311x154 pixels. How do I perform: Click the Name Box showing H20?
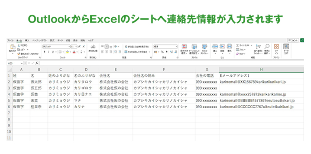pyautogui.click(x=15, y=63)
